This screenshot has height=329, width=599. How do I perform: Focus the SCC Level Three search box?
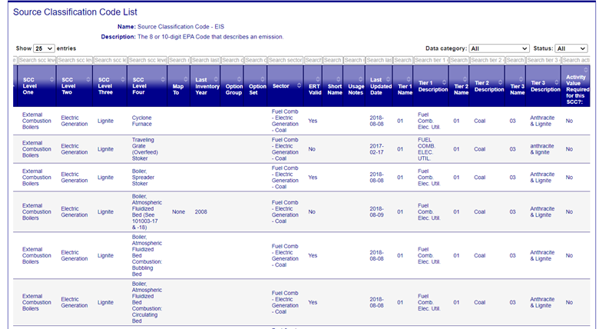110,60
